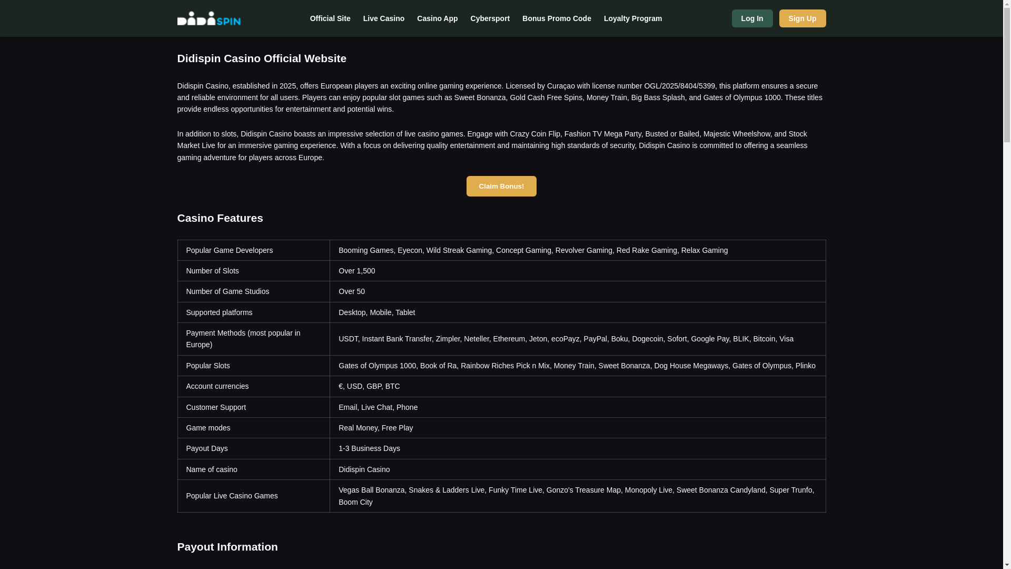
Task: Click the 'Customer Support' cell
Action: click(254, 407)
